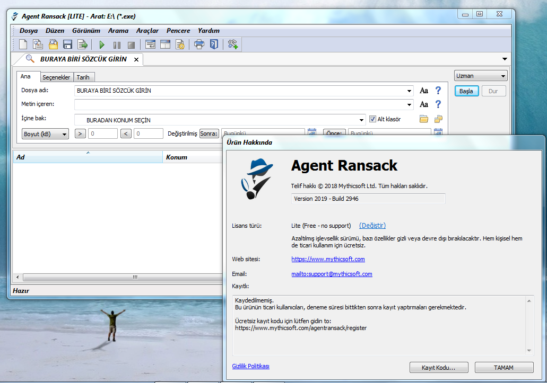Image resolution: width=547 pixels, height=383 pixels.
Task: Save search with the floppy disk icon
Action: pos(67,44)
